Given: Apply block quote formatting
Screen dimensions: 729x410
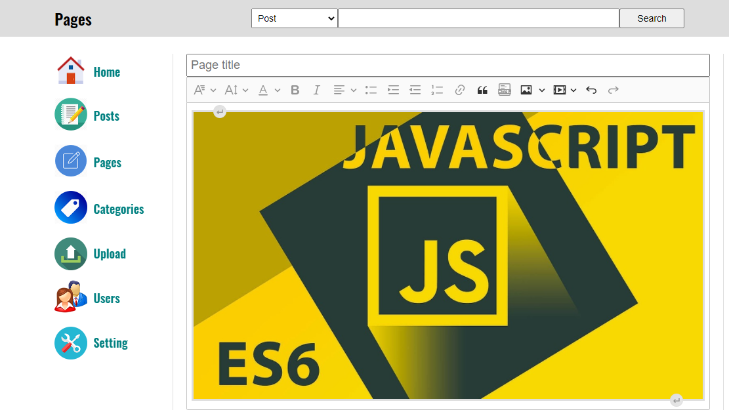Looking at the screenshot, I should [482, 90].
